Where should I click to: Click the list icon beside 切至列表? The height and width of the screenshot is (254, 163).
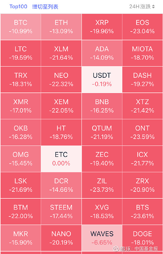pos(34,7)
